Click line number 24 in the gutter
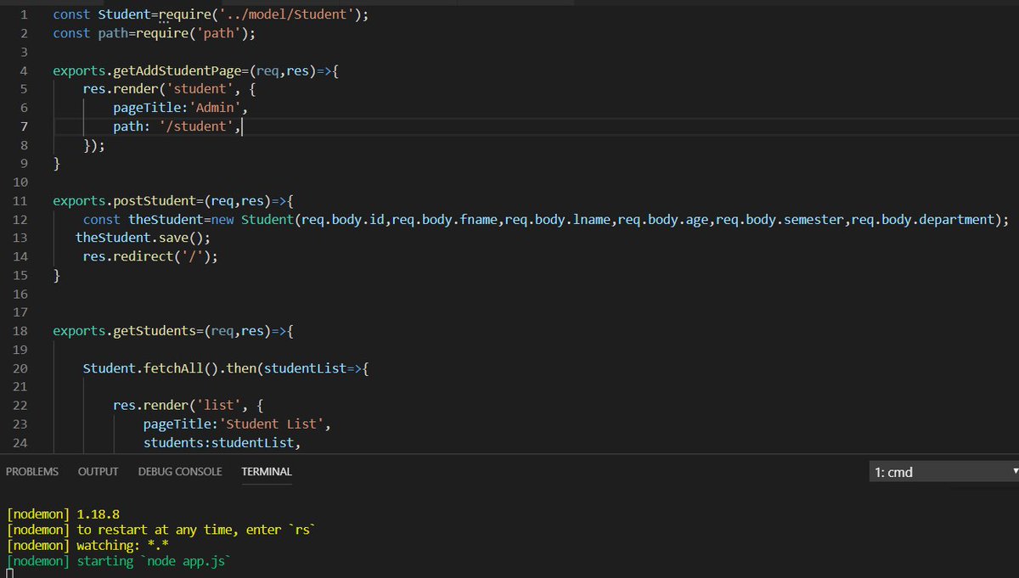The width and height of the screenshot is (1019, 578). 20,442
